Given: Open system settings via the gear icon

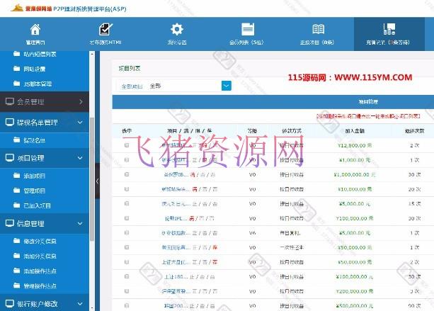Looking at the screenshot, I should coord(177,30).
